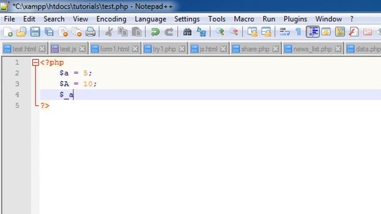The image size is (381, 214).
Task: Click the user defined language icon
Action: (326, 32)
